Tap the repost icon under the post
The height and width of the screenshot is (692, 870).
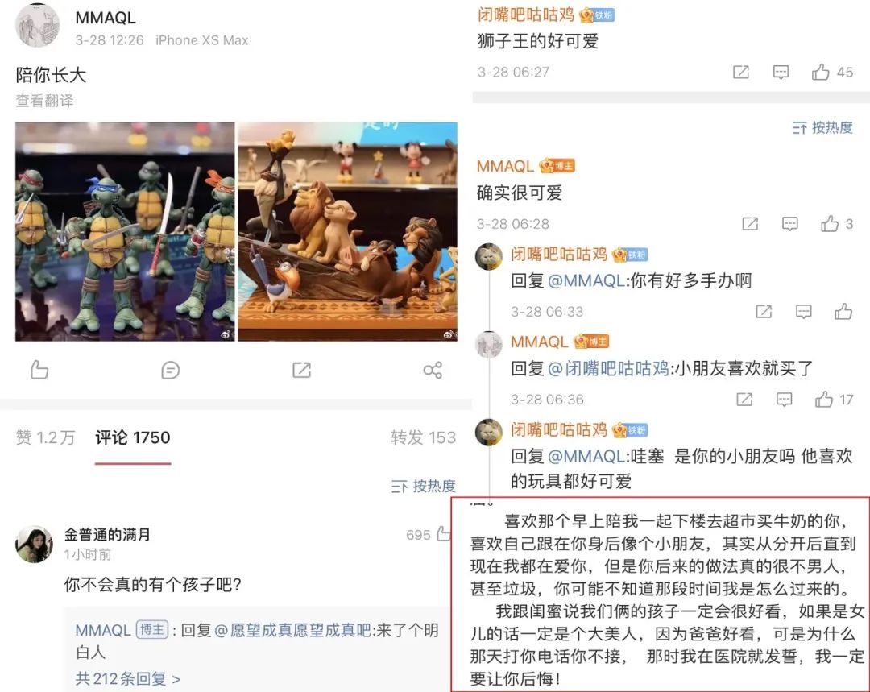pyautogui.click(x=301, y=370)
